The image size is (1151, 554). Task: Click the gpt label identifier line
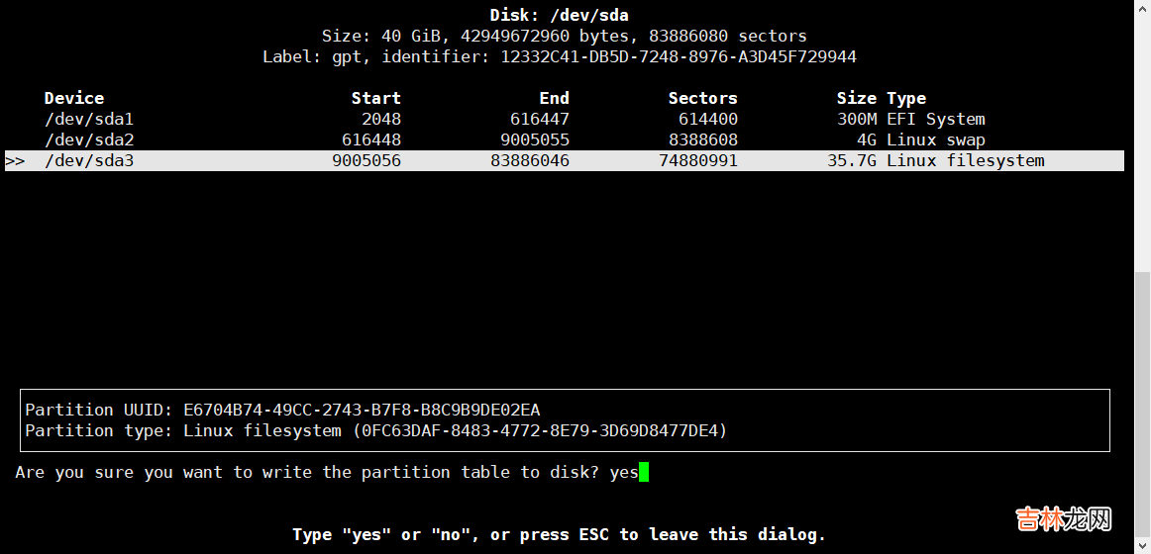click(559, 56)
